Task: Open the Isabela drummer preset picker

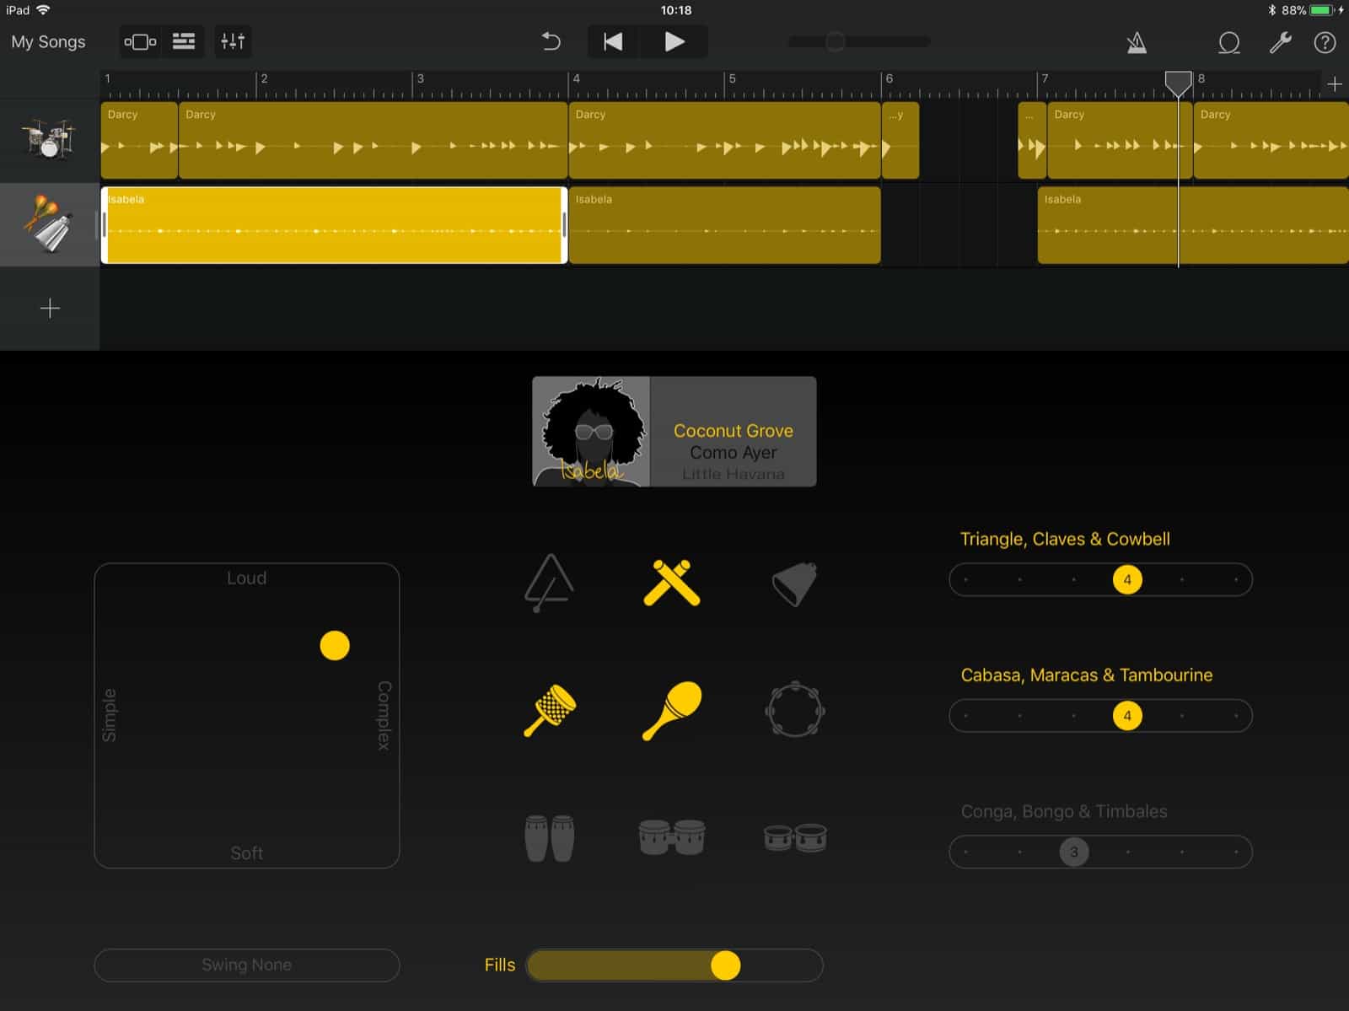Action: coord(674,432)
